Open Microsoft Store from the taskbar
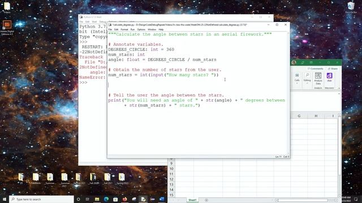 [x=115, y=199]
